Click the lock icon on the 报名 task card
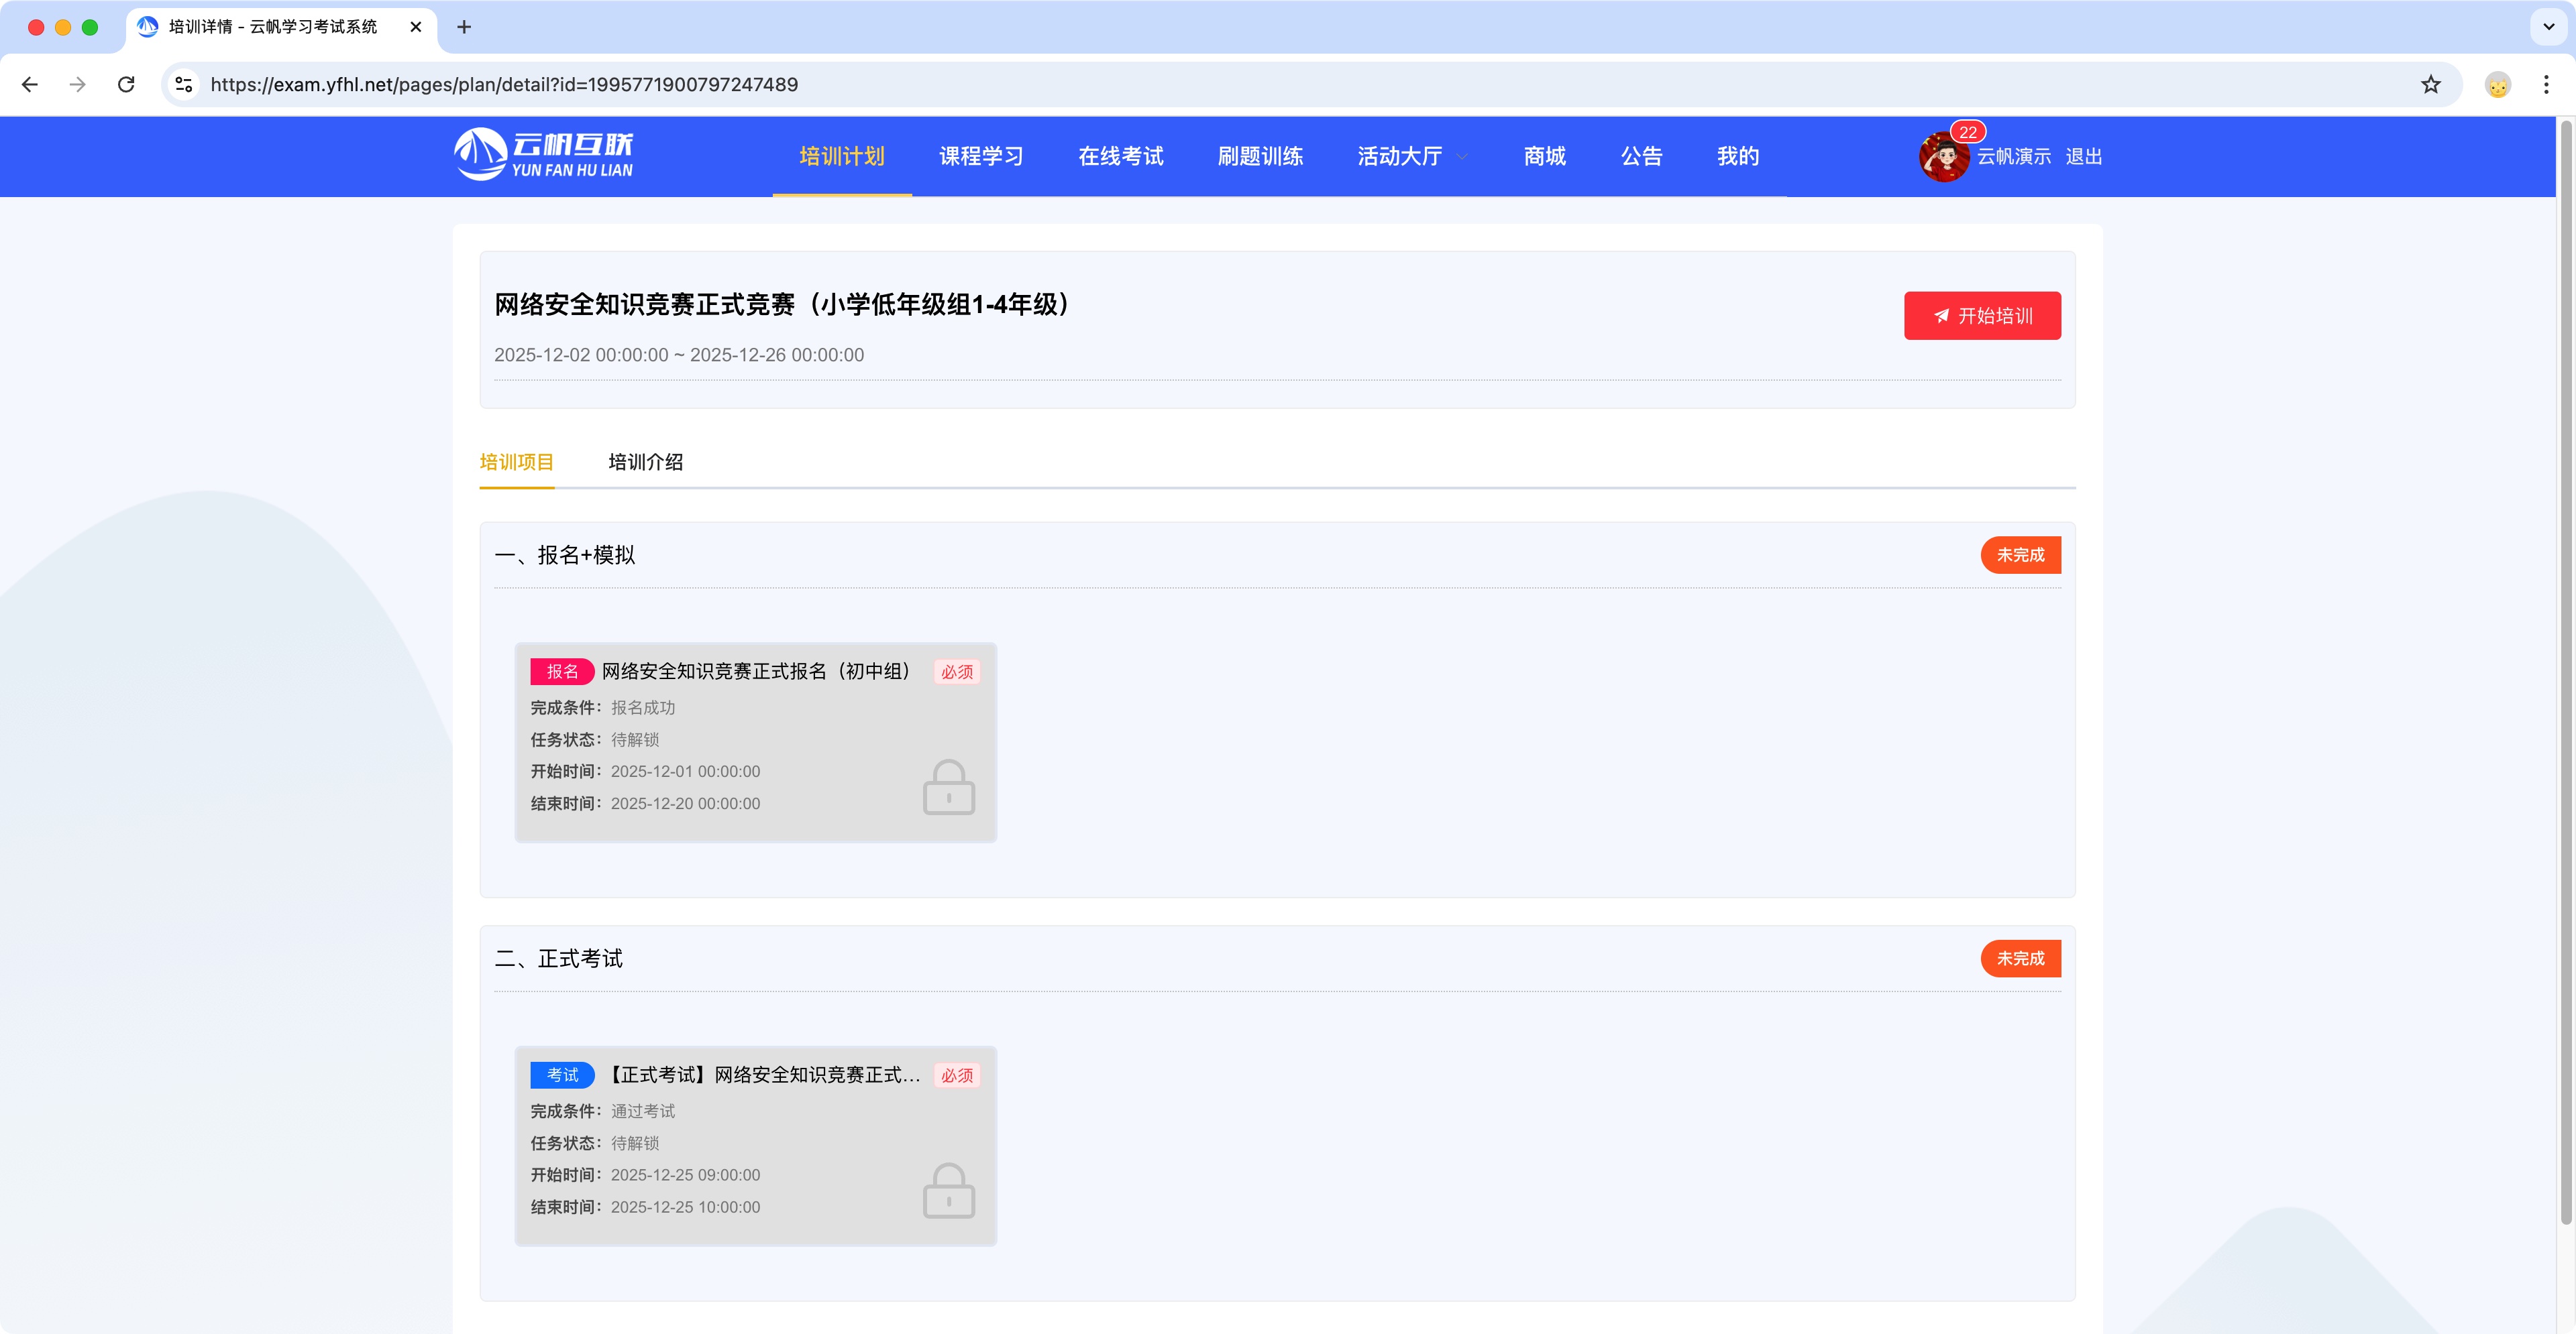Screen dimensions: 2576x1334 [x=948, y=788]
